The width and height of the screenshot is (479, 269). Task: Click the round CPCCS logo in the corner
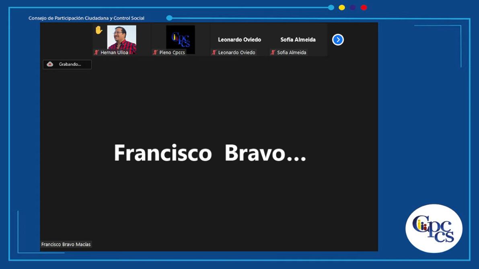click(434, 228)
